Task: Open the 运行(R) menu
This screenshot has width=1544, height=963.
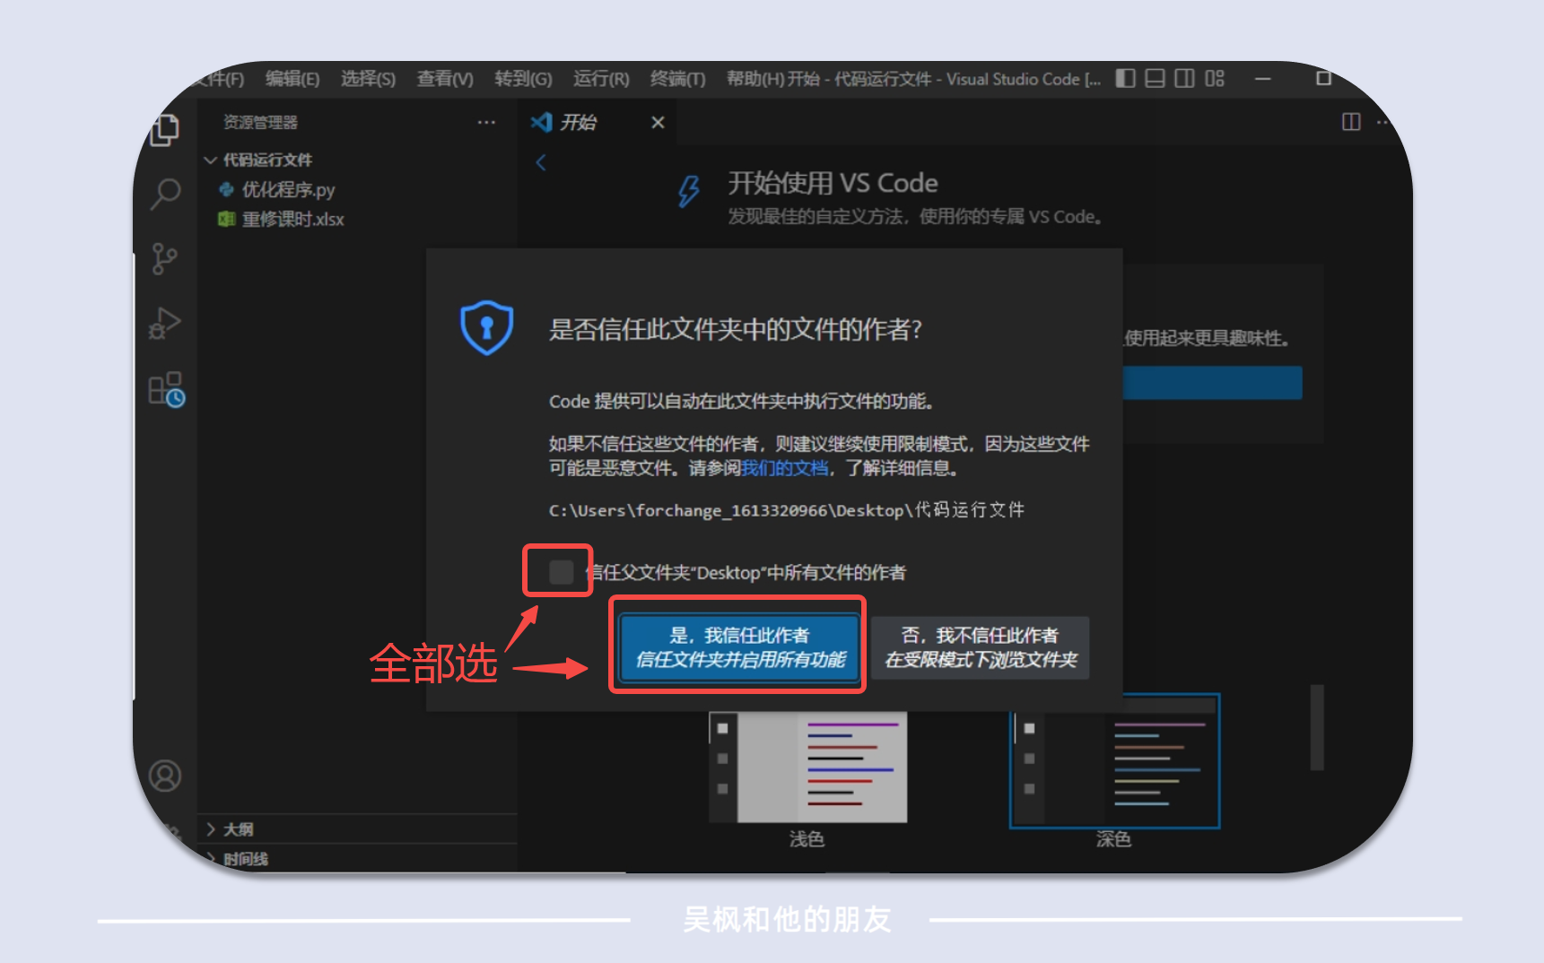Action: tap(601, 79)
